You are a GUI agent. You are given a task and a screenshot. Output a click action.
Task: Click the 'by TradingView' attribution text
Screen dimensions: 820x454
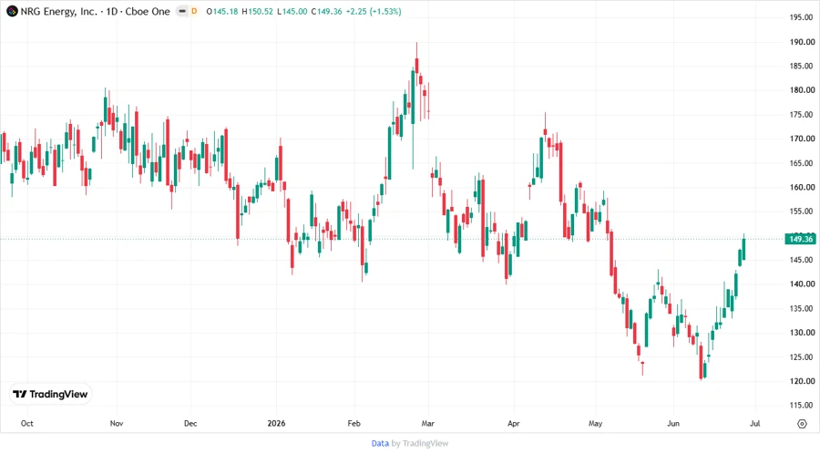(420, 443)
